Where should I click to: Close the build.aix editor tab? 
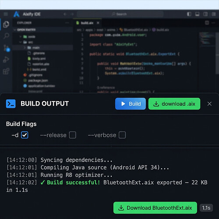(x=98, y=23)
